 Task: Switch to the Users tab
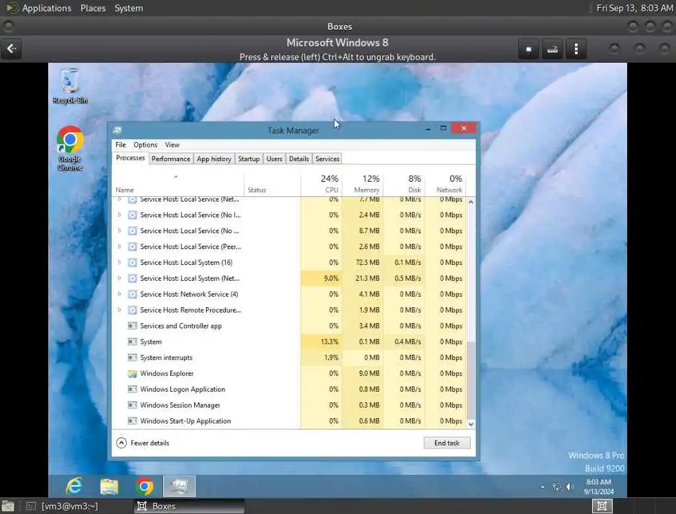pos(274,159)
